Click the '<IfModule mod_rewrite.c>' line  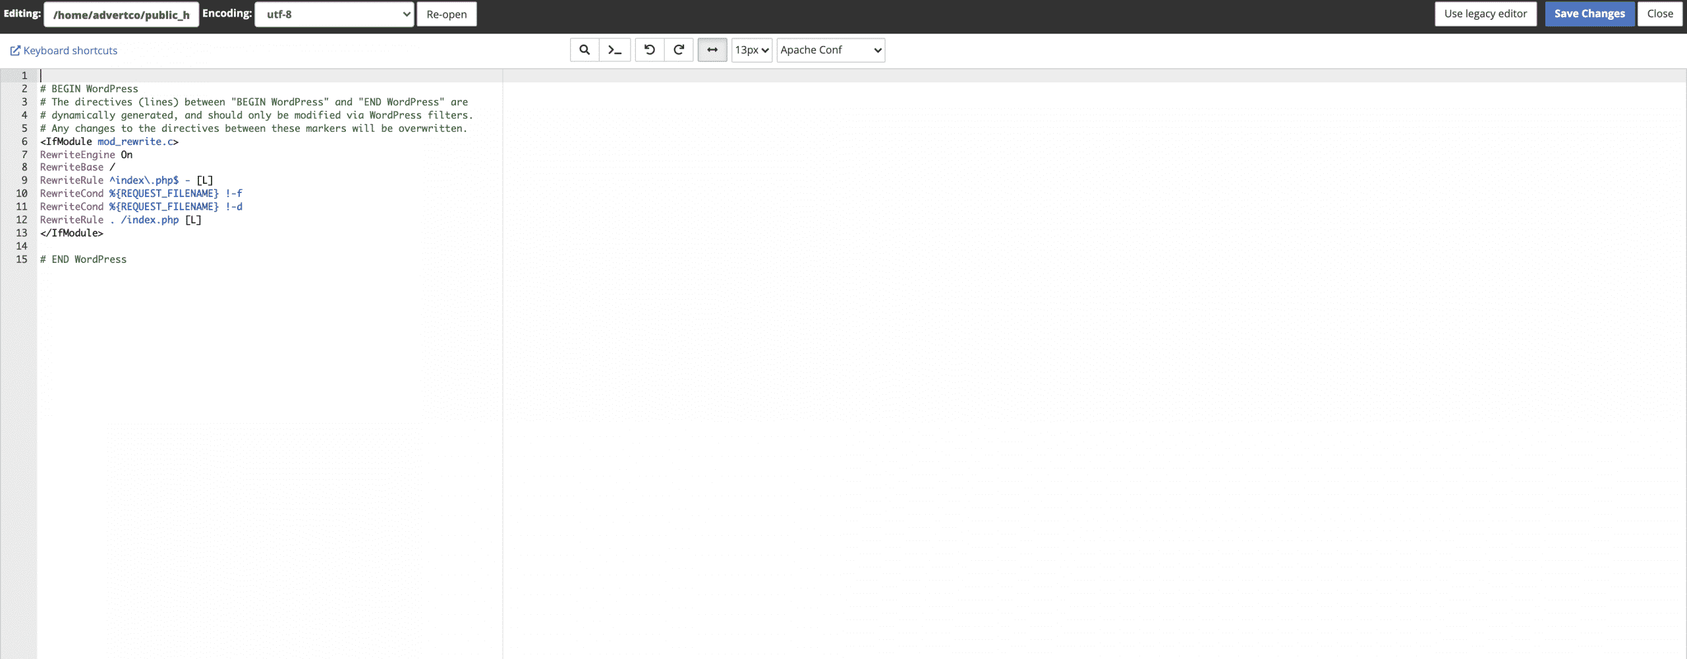(109, 142)
